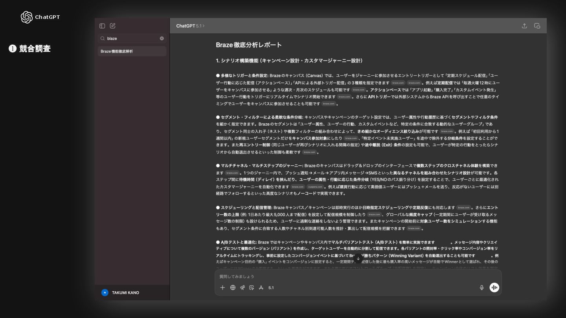Open braze.com citation after '参加させることも可能です'
Screen dimensions: 566x318
pyautogui.click(x=329, y=104)
